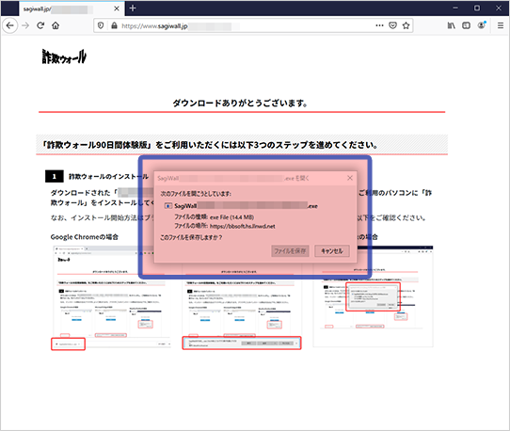This screenshot has width=510, height=431.
Task: Reload the current page
Action: click(x=40, y=25)
